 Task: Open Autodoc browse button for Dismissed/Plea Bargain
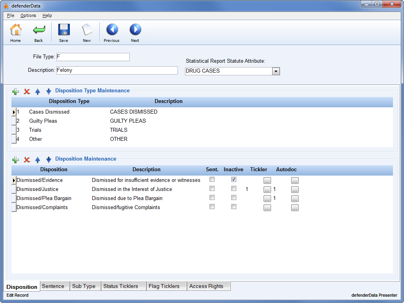point(295,199)
